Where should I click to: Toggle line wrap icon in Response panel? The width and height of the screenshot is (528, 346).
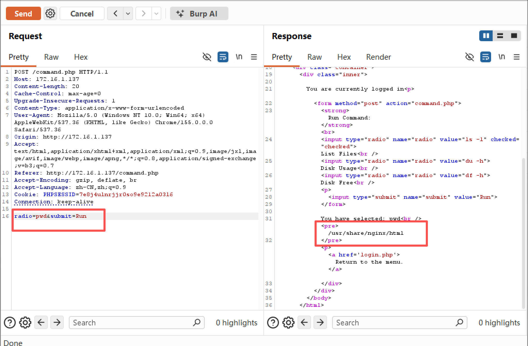(x=485, y=57)
